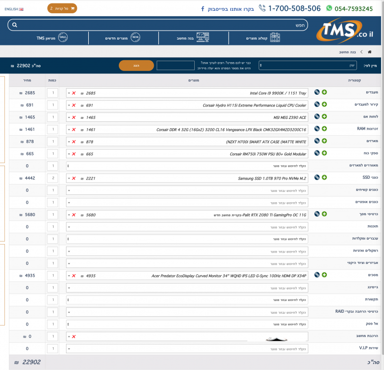Click the build computer breadcrumb text
The height and width of the screenshot is (370, 384).
(x=347, y=52)
